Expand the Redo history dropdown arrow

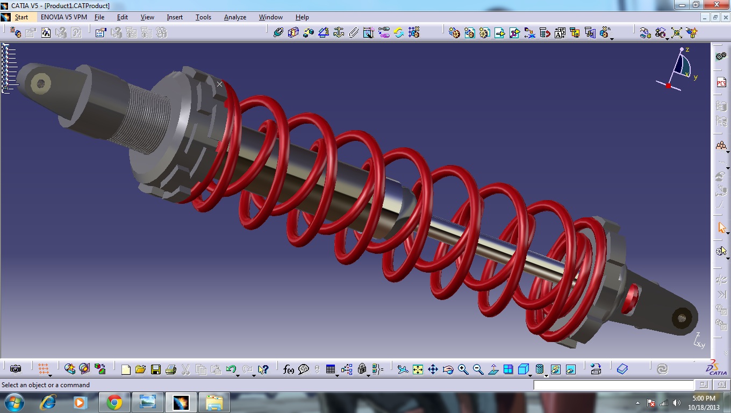[x=254, y=375]
